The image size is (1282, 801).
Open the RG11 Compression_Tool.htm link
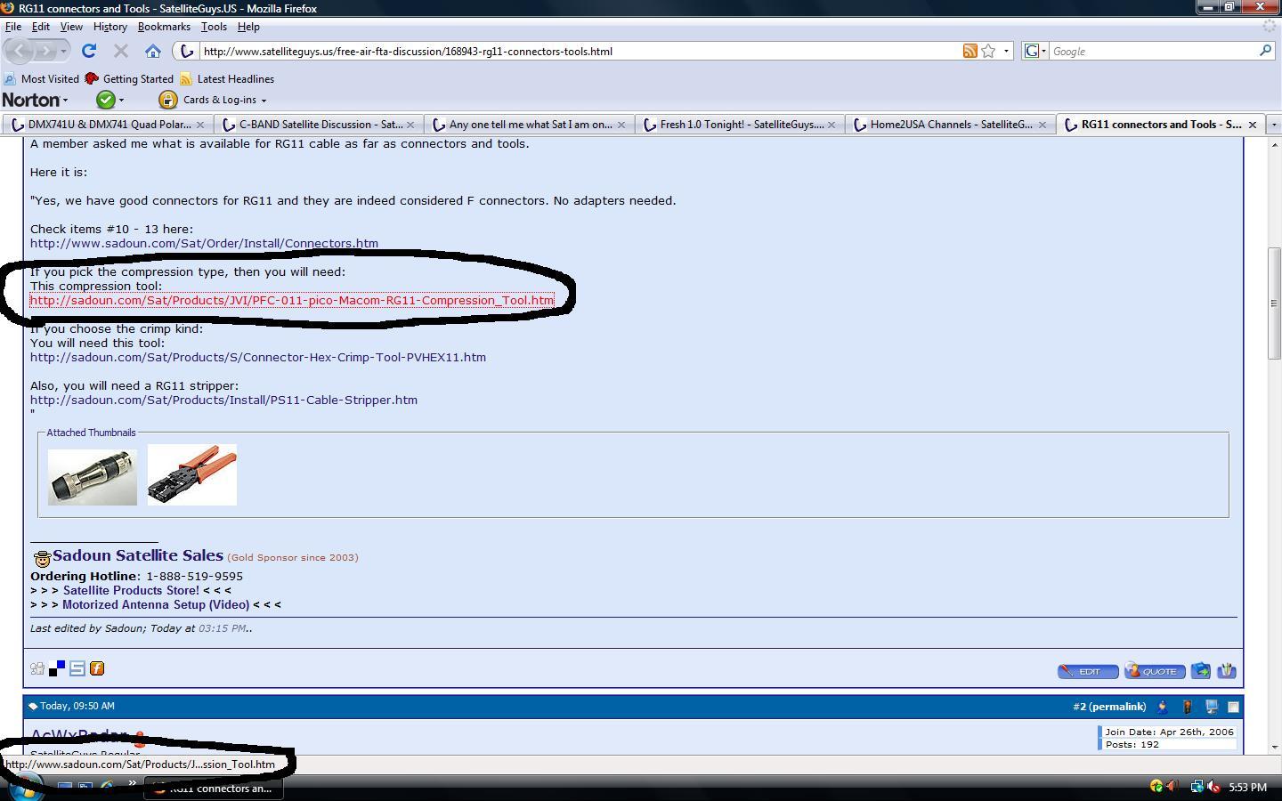pos(292,300)
